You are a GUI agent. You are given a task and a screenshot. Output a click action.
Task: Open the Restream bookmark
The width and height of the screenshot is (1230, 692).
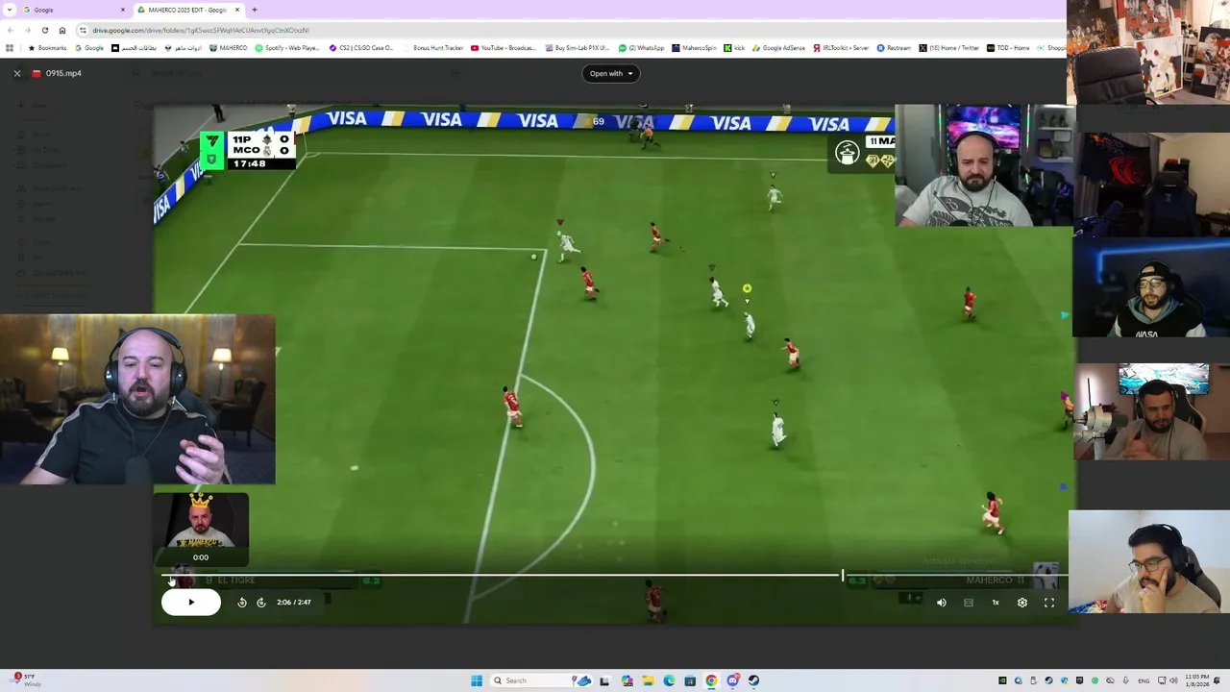(x=894, y=48)
